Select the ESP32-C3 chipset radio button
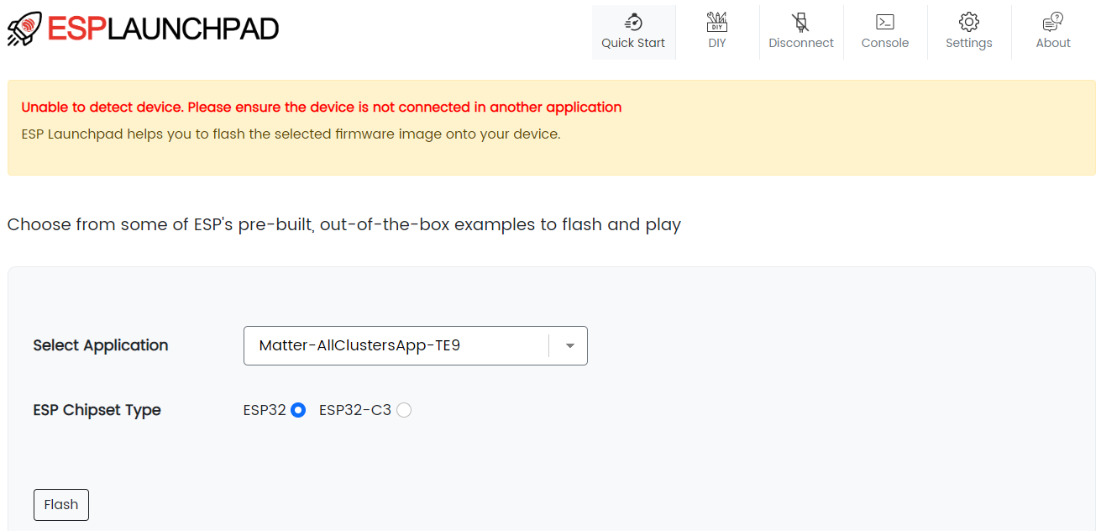 point(404,410)
